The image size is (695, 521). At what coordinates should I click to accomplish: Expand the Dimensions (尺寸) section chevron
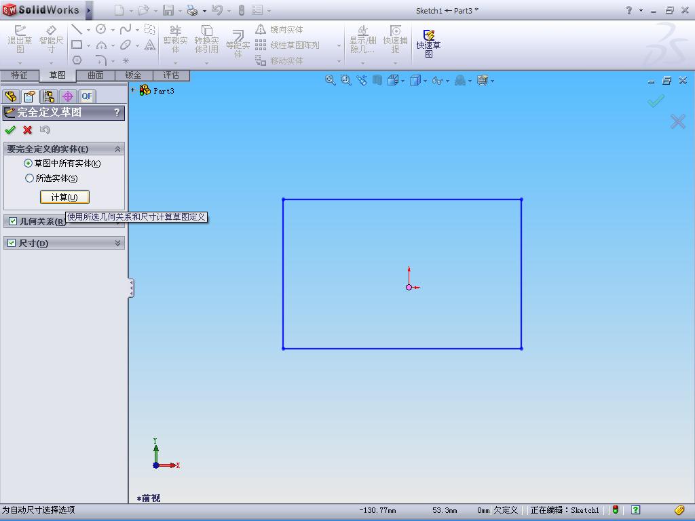[x=118, y=243]
